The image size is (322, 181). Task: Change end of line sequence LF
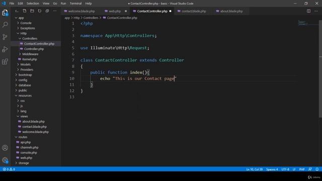(x=294, y=169)
